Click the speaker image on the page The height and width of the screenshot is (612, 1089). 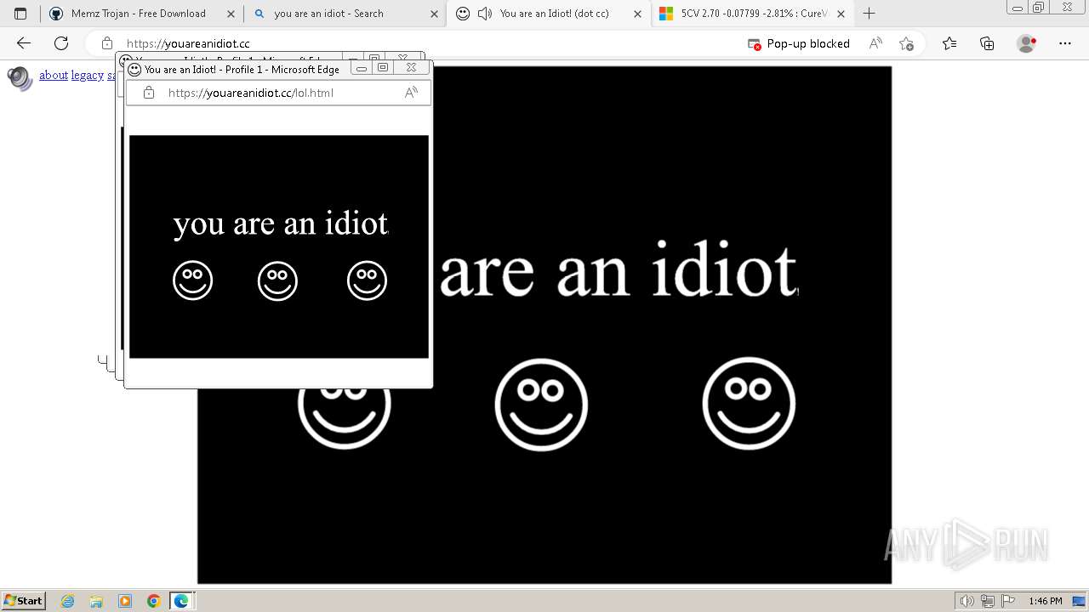click(20, 78)
